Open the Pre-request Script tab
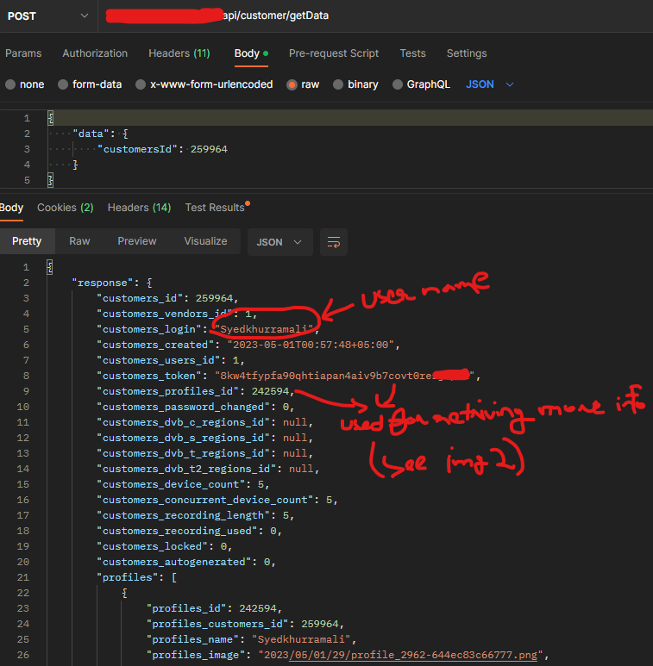653x666 pixels. pos(333,53)
